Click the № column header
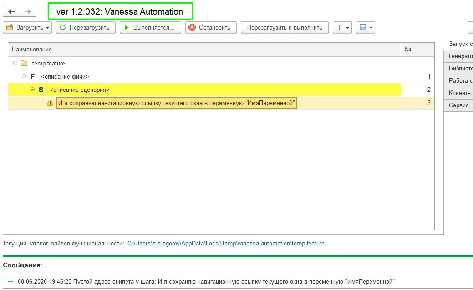473x290 pixels. 417,50
